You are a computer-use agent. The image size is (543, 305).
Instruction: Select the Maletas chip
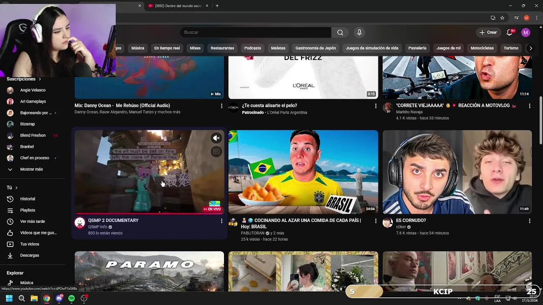point(278,48)
